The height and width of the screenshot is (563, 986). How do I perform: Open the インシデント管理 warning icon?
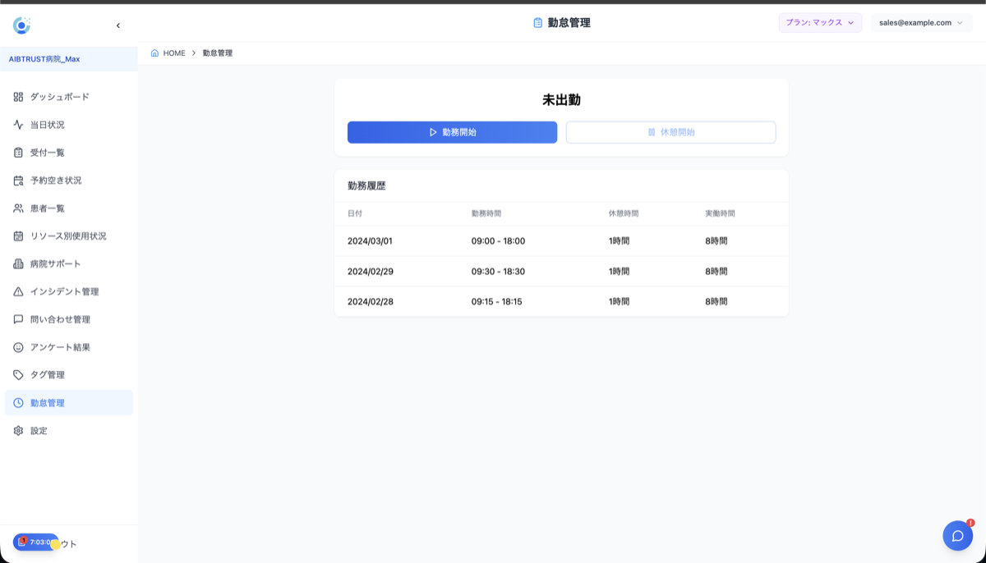pyautogui.click(x=16, y=291)
